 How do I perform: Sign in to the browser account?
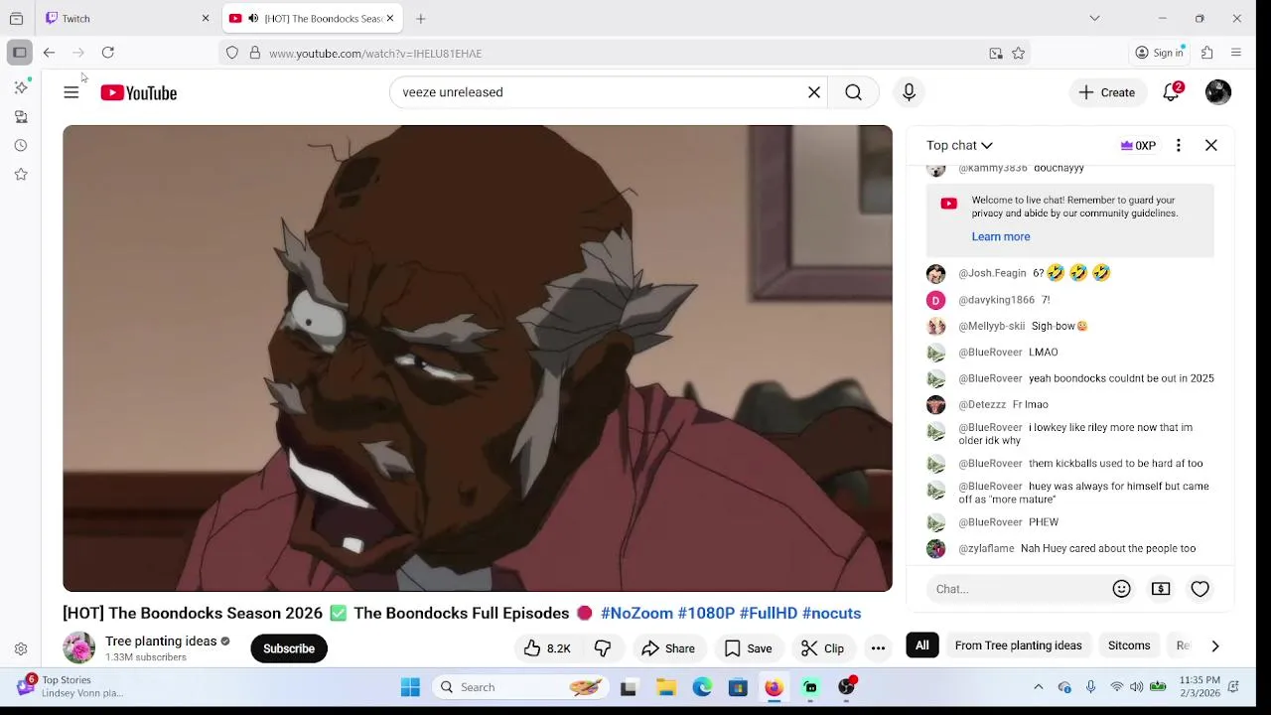pos(1160,53)
